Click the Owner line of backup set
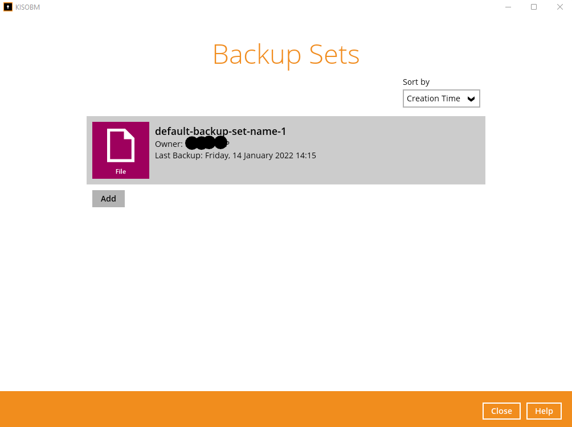 coord(192,143)
